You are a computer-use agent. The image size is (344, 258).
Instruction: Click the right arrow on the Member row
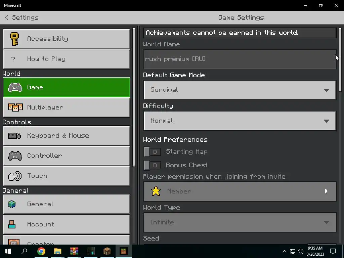point(327,191)
